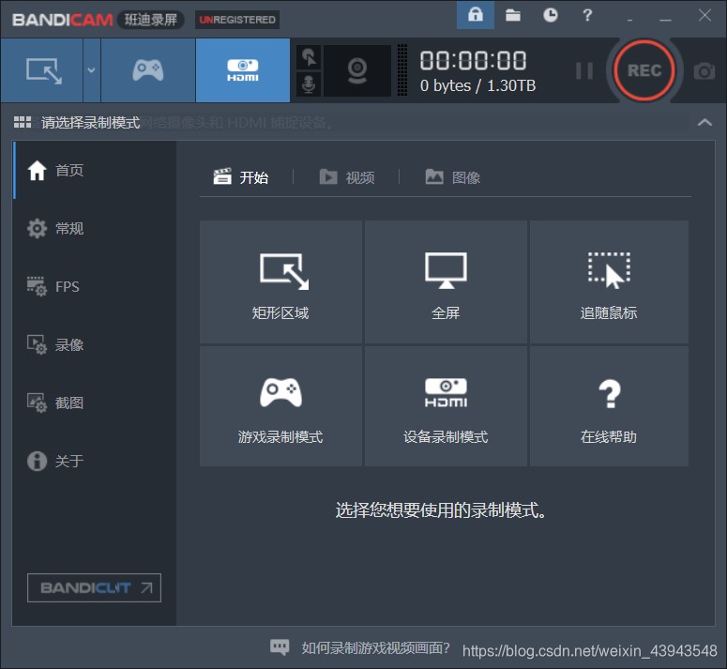Open the 首页 home sidebar item
727x669 pixels.
[95, 170]
